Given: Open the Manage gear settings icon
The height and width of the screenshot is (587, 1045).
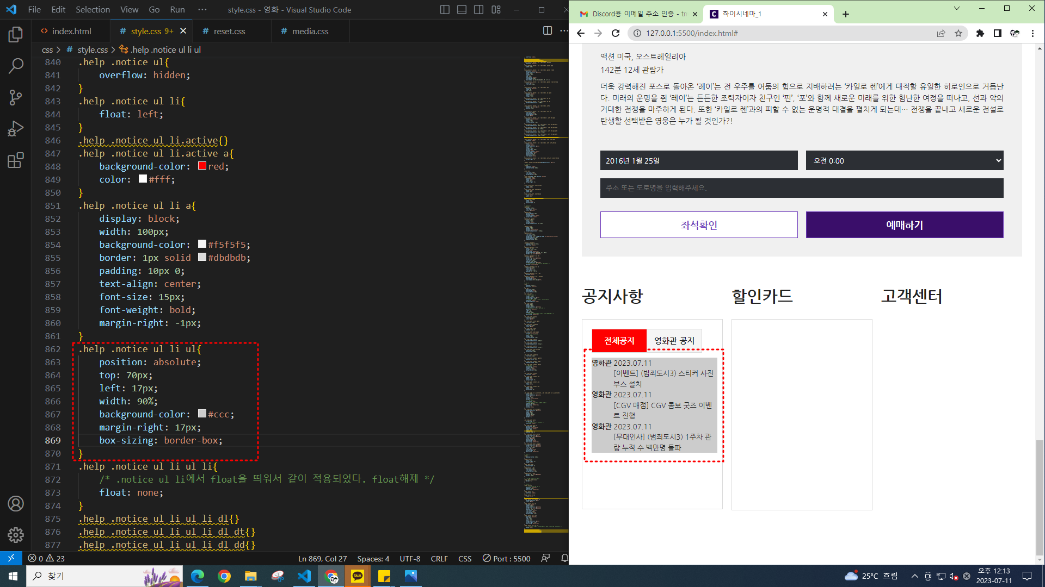Looking at the screenshot, I should [16, 535].
